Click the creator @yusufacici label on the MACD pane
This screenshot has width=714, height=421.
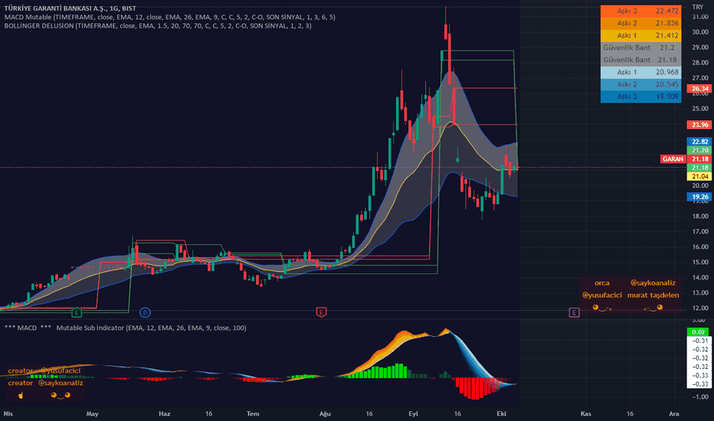click(44, 371)
